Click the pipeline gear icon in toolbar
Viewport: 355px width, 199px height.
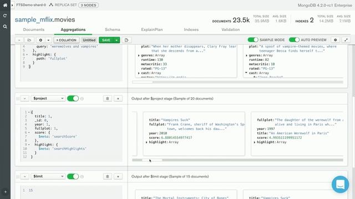point(40,40)
